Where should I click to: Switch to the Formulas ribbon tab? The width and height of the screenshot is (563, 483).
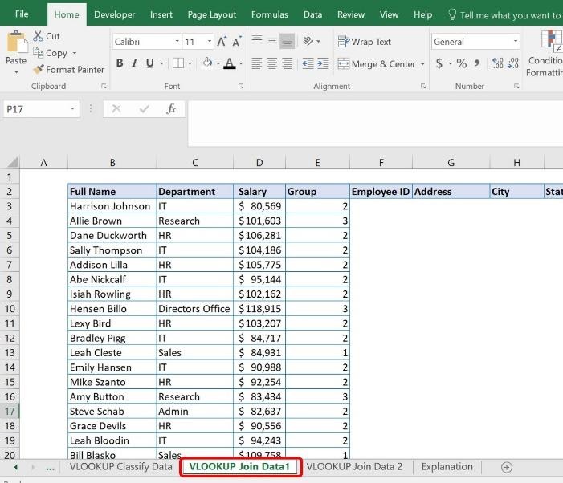tap(269, 14)
